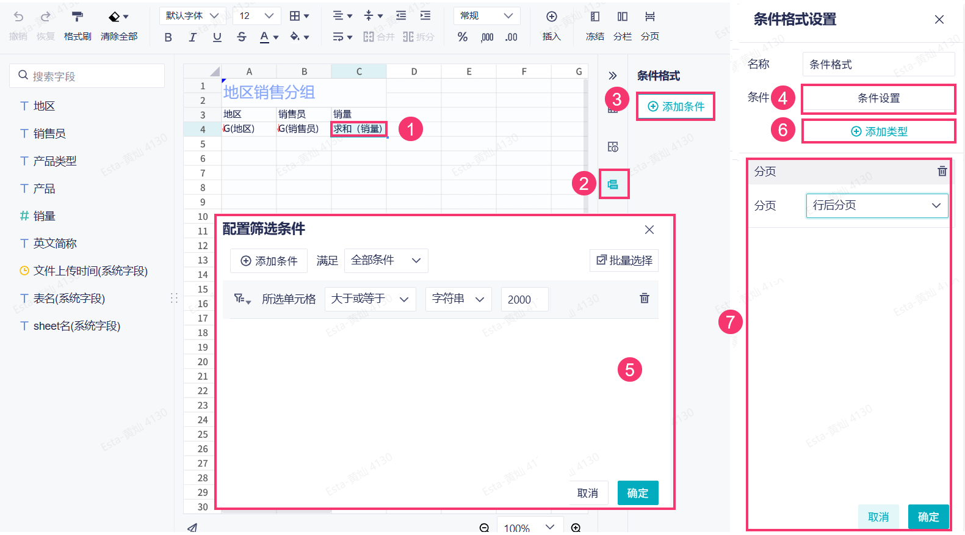Viewport: 965px width, 535px height.
Task: Select the 产品类型 field
Action: coord(55,161)
